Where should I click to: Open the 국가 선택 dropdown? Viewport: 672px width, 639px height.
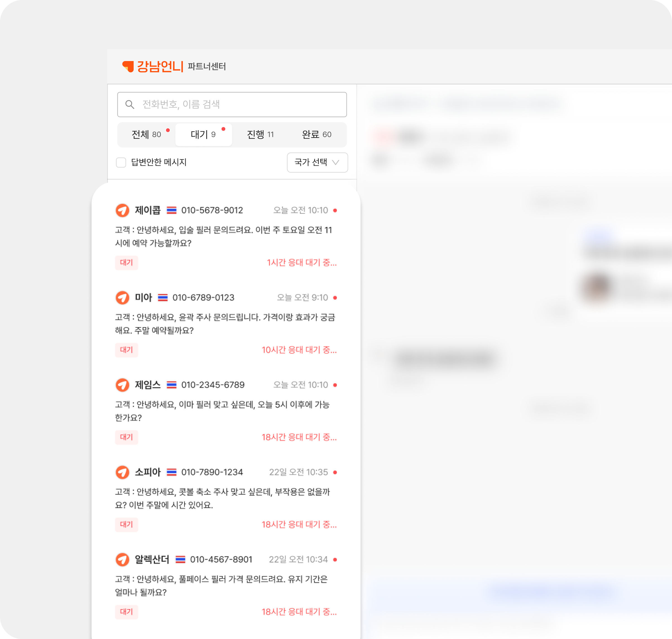[317, 163]
